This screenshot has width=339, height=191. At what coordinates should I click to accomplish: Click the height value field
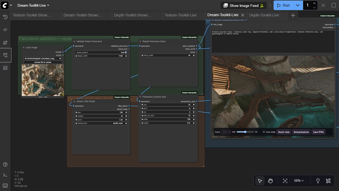(x=168, y=123)
